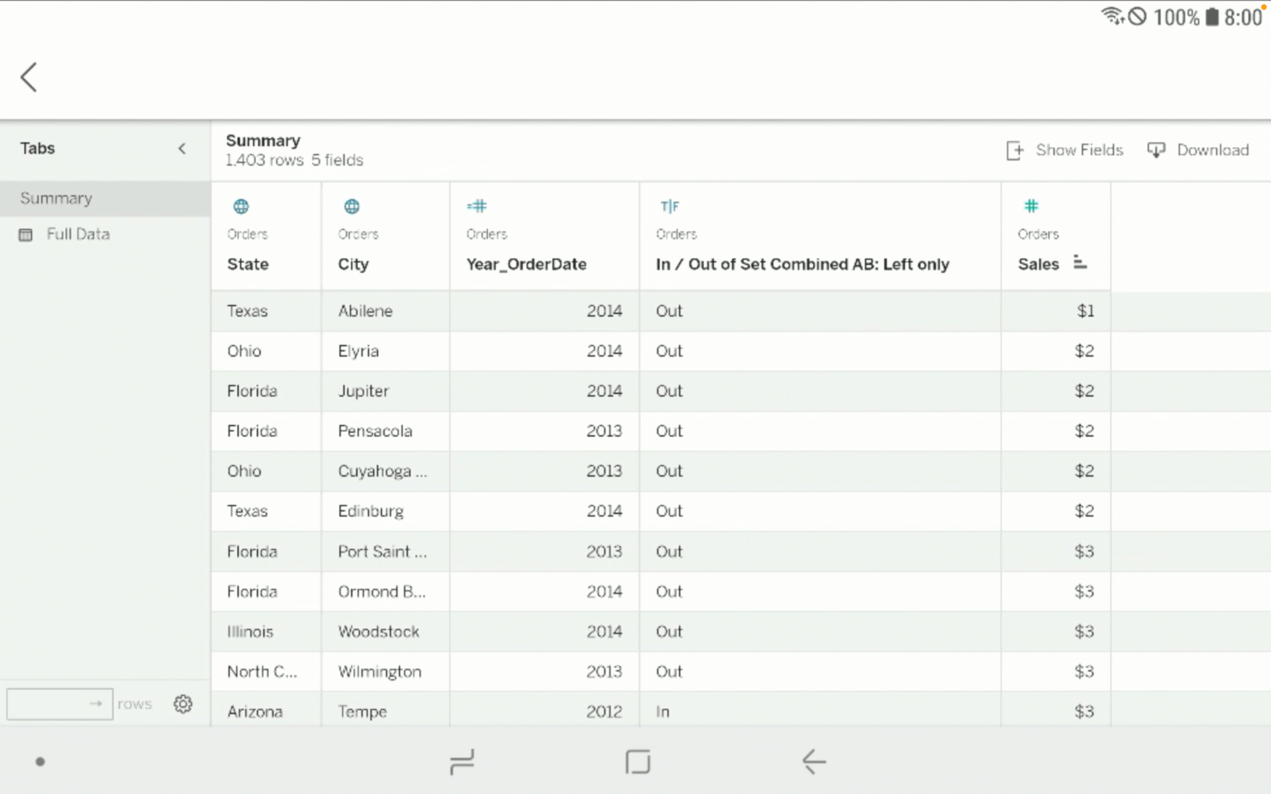Click the Sales column header
The height and width of the screenshot is (794, 1271).
point(1038,264)
